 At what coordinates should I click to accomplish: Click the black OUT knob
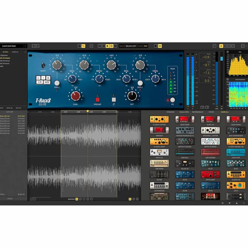point(132,96)
